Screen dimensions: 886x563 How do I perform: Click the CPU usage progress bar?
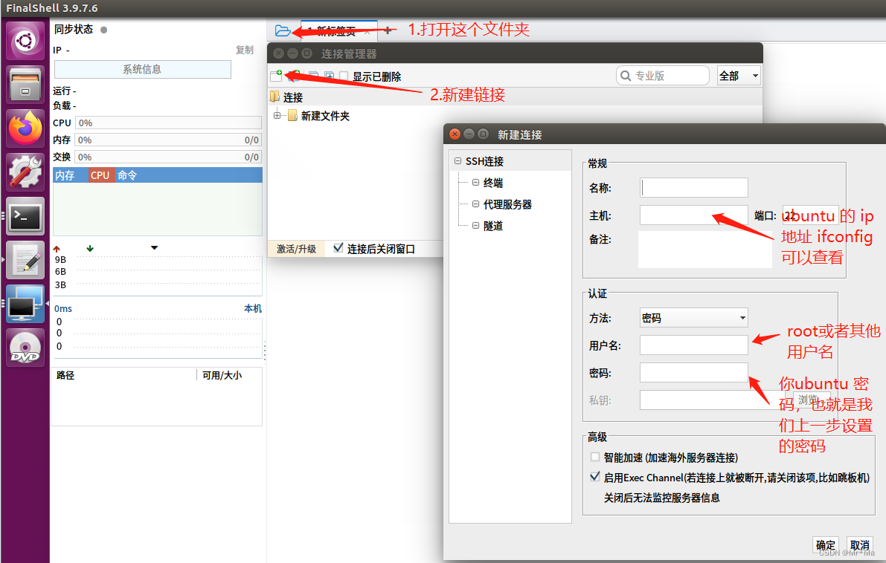pyautogui.click(x=168, y=123)
